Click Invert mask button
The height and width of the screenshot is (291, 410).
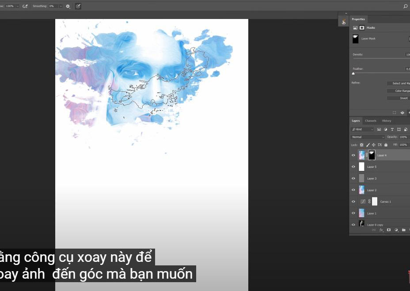[399, 98]
